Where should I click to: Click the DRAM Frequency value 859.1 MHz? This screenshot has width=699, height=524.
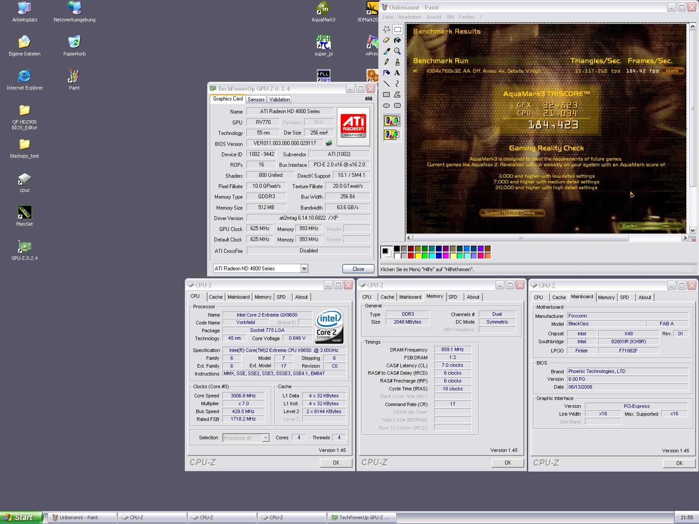(453, 349)
